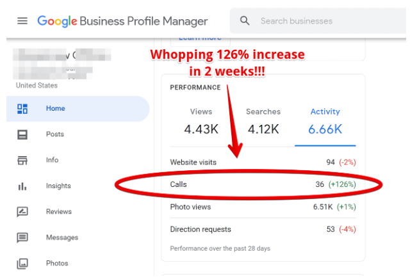Image resolution: width=410 pixels, height=279 pixels.
Task: Click the Calls stat row
Action: (x=263, y=185)
